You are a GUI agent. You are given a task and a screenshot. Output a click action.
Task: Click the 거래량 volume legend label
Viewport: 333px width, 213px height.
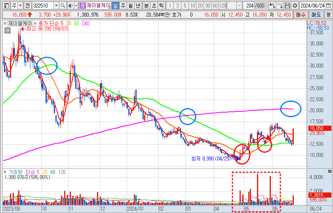click(x=15, y=172)
